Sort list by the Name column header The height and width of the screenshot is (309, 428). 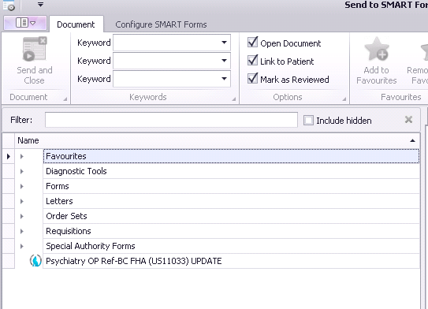pyautogui.click(x=217, y=140)
